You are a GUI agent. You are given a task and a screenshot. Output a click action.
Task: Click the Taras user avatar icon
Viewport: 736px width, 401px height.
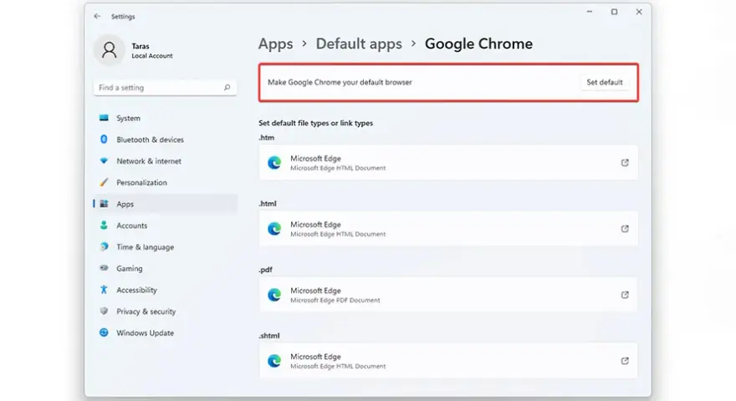tap(110, 50)
